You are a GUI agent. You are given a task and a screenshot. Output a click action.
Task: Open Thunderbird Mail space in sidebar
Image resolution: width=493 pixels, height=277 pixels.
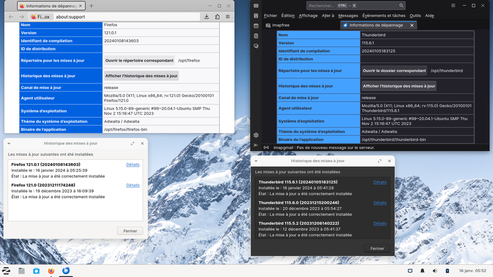(x=256, y=5)
